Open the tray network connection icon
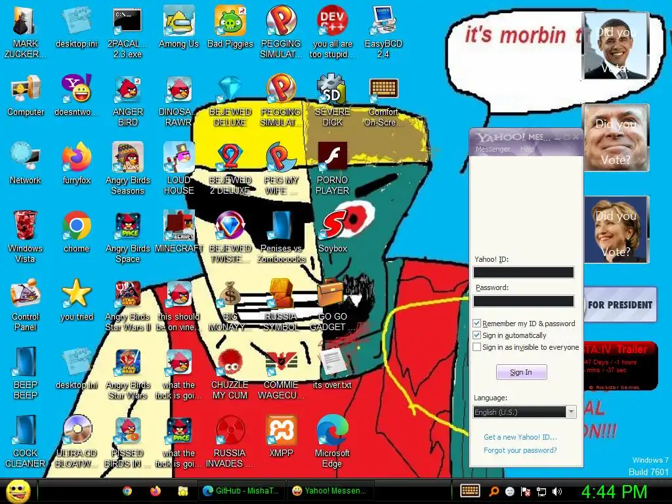This screenshot has height=504, width=672. coord(541,492)
